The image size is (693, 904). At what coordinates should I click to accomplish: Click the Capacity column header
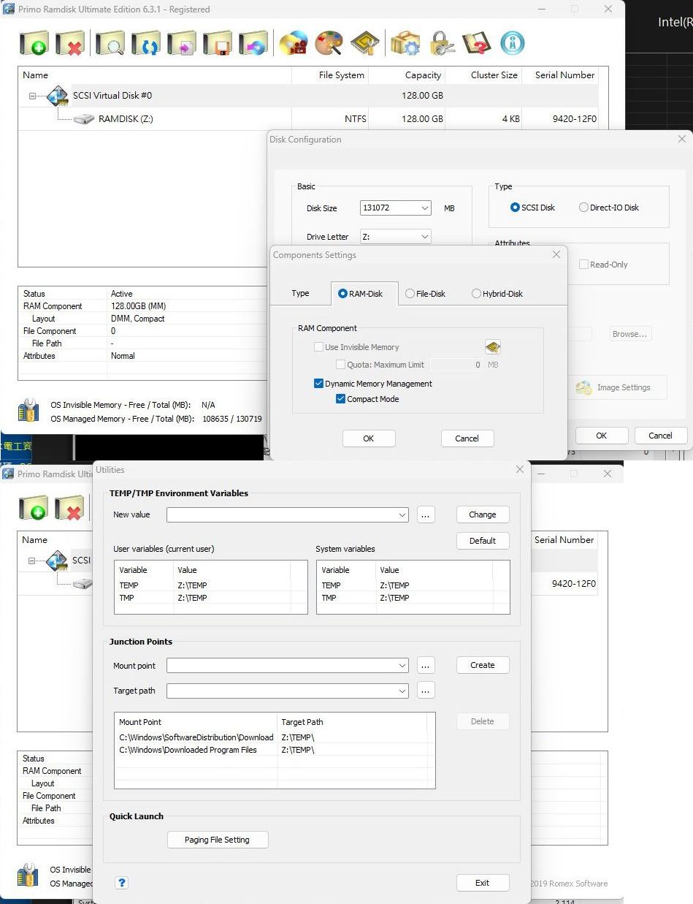pyautogui.click(x=407, y=75)
